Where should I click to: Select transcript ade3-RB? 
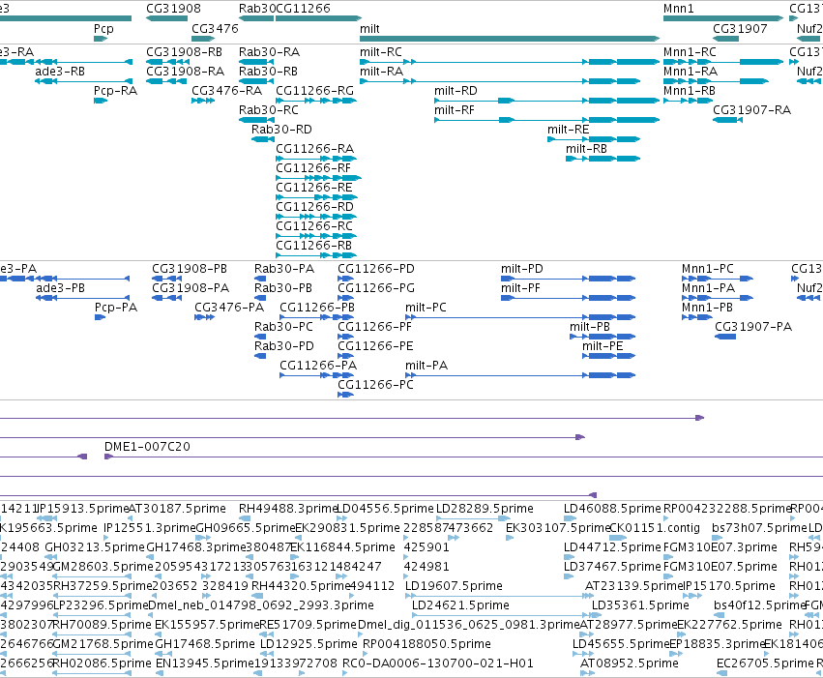click(x=60, y=72)
